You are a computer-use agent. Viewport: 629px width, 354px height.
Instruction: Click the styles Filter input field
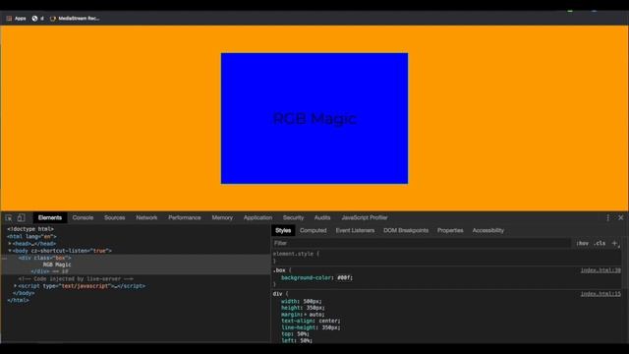pos(422,243)
